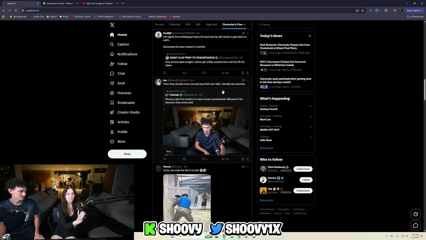Open more options on Dudfjjf's post
The width and height of the screenshot is (426, 240).
(x=247, y=33)
